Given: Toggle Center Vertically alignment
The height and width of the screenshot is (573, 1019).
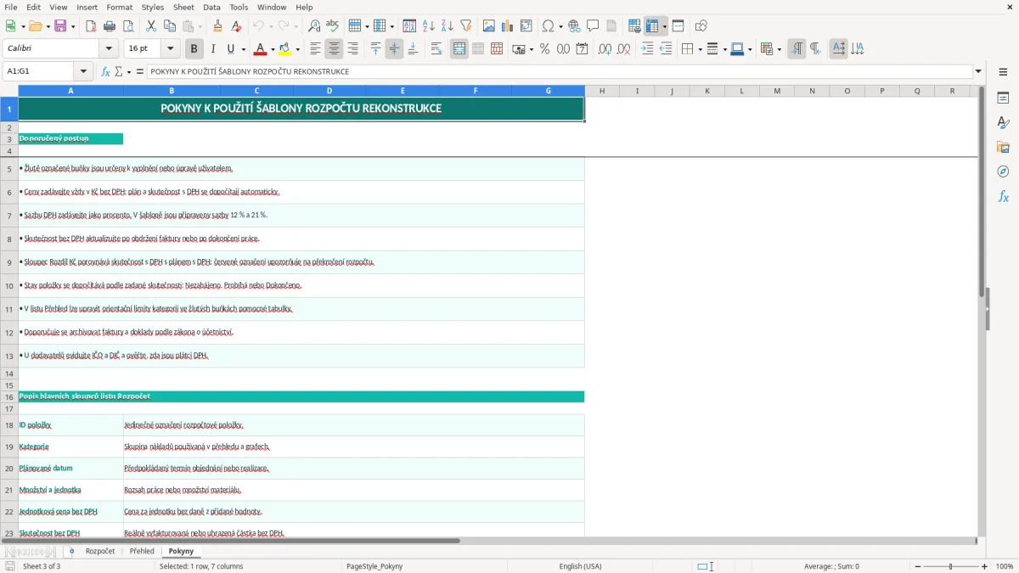Looking at the screenshot, I should pyautogui.click(x=394, y=49).
